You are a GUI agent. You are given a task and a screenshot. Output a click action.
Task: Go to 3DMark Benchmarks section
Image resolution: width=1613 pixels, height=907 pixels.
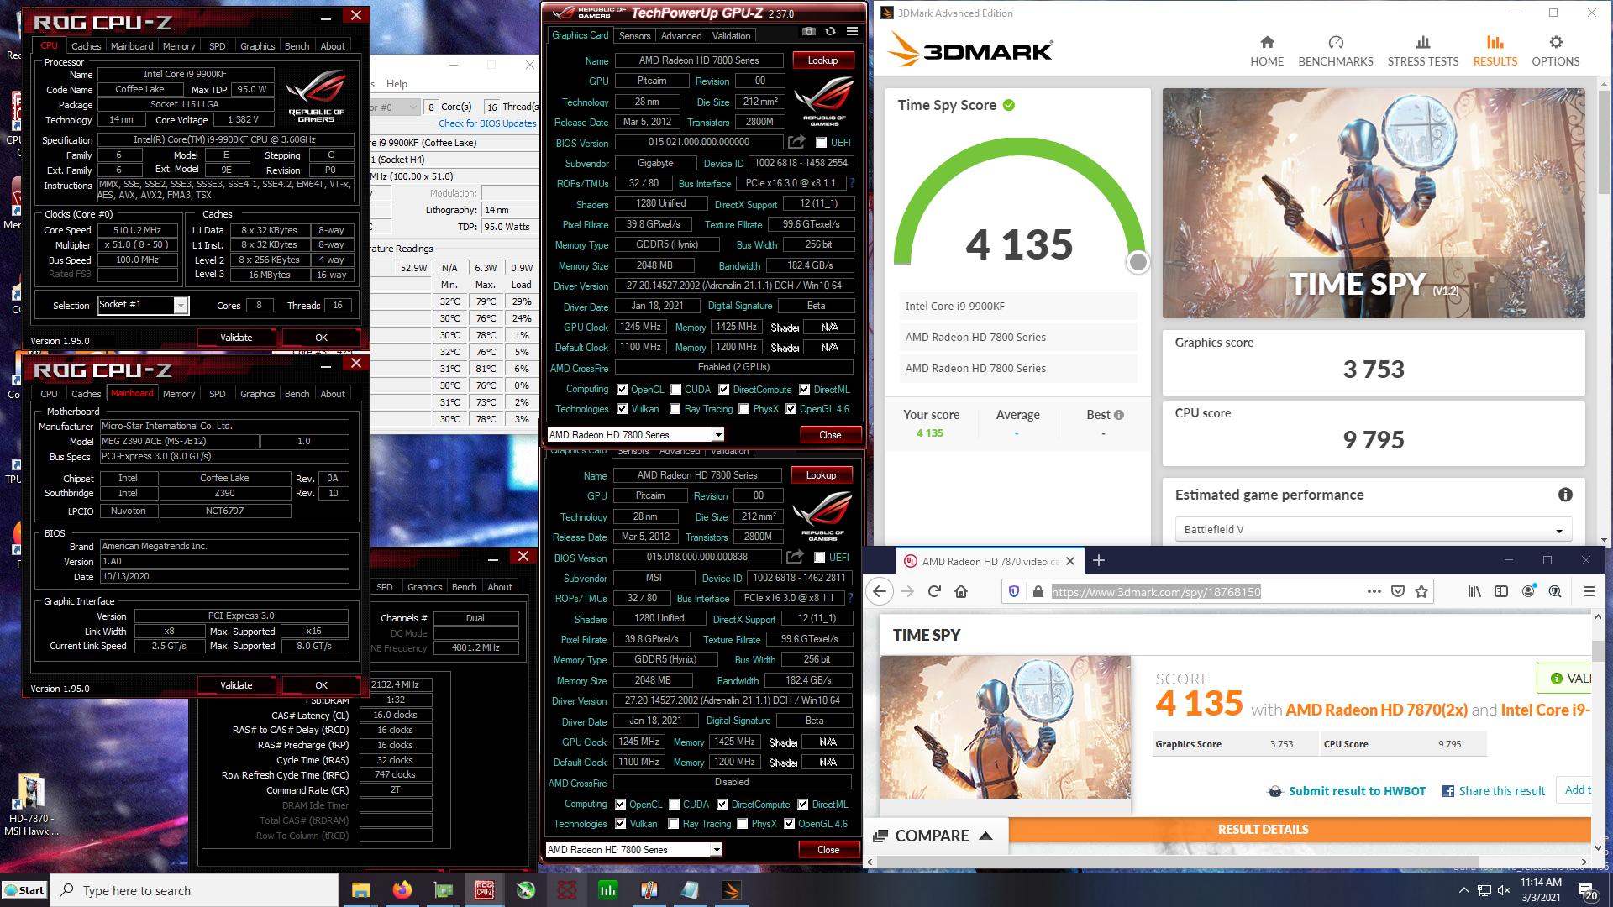[x=1336, y=50]
